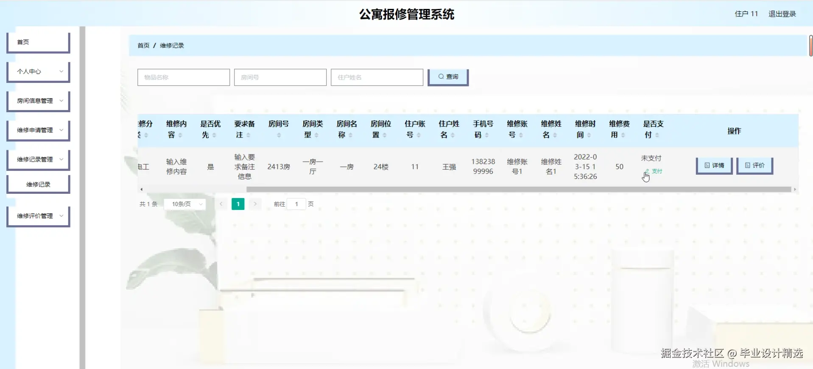Click the 操作 column header
Image resolution: width=813 pixels, height=369 pixels.
click(734, 131)
